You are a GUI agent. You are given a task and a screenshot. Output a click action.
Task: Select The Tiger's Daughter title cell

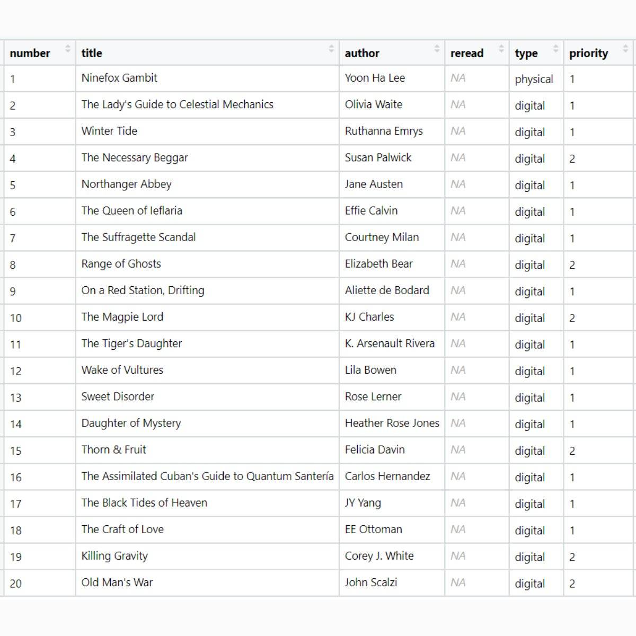point(131,343)
